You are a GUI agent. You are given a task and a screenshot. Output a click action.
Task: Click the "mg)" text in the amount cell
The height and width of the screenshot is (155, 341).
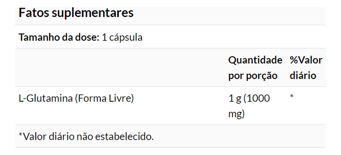pyautogui.click(x=236, y=114)
